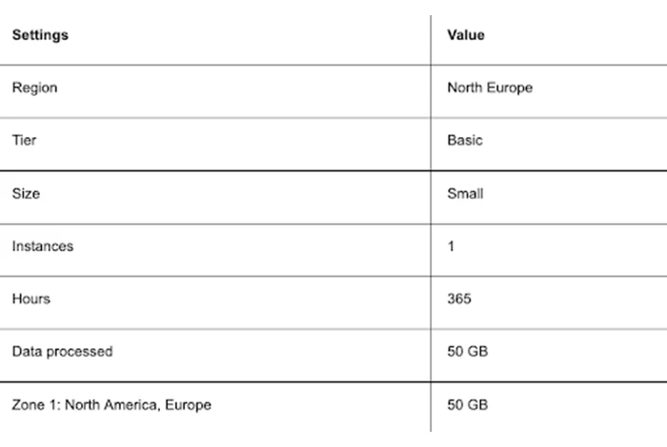This screenshot has height=447, width=667.
Task: Select the Basic tier value
Action: pos(465,140)
